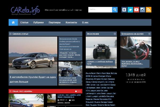Open the Hyundai sensor article title
The height and width of the screenshot is (107, 160).
tap(33, 79)
